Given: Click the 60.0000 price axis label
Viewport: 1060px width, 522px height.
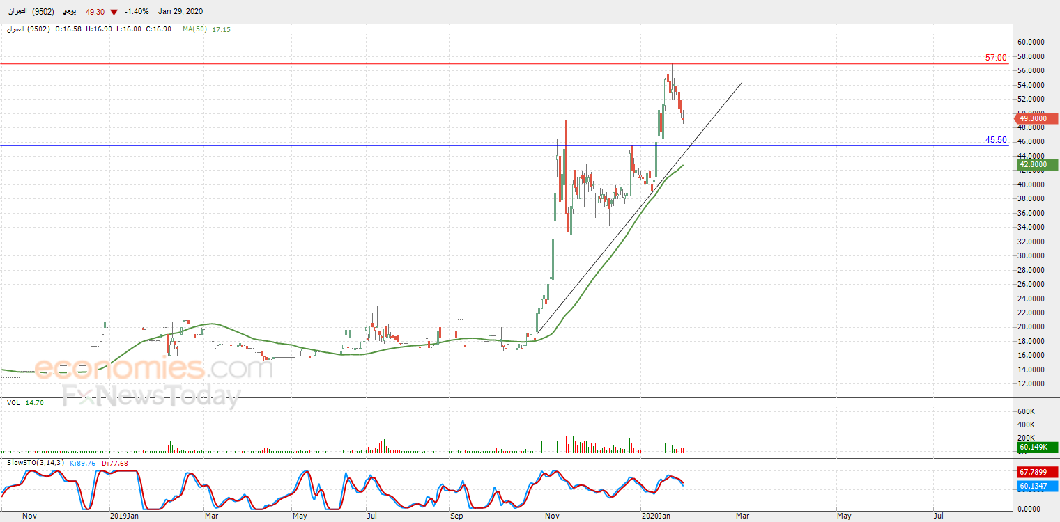Looking at the screenshot, I should [x=1031, y=42].
